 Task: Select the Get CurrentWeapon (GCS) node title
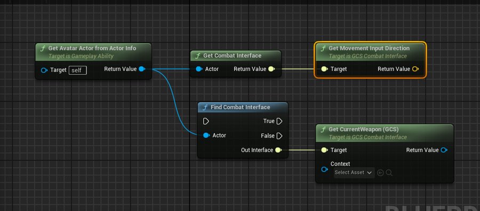click(364, 129)
